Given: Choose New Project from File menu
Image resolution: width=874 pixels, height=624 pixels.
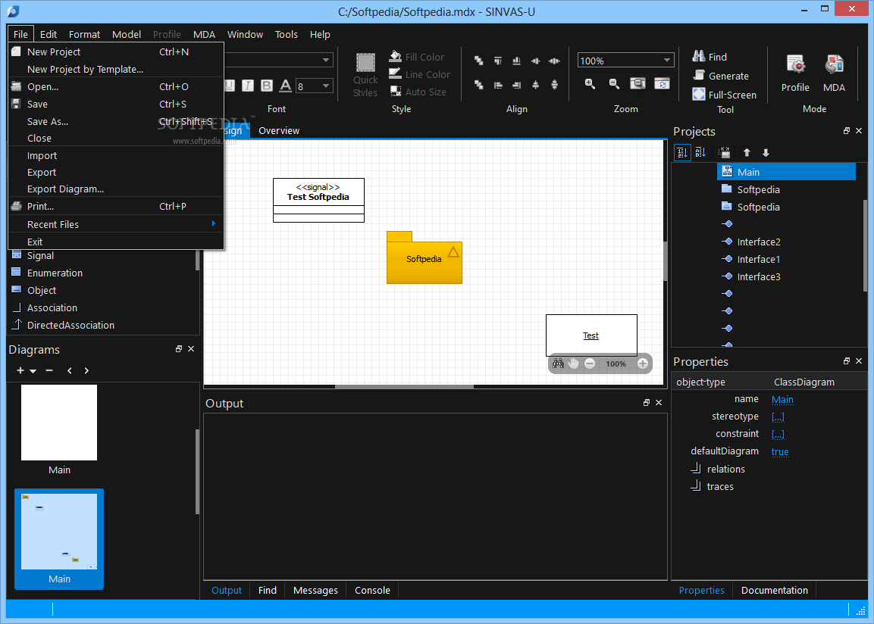Looking at the screenshot, I should tap(116, 51).
